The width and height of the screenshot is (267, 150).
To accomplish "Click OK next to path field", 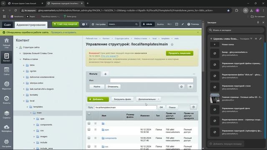I will point(161,107).
